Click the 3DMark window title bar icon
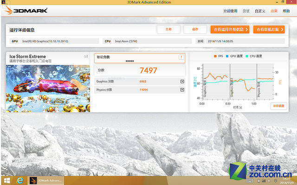297x185 pixels. [3, 2]
